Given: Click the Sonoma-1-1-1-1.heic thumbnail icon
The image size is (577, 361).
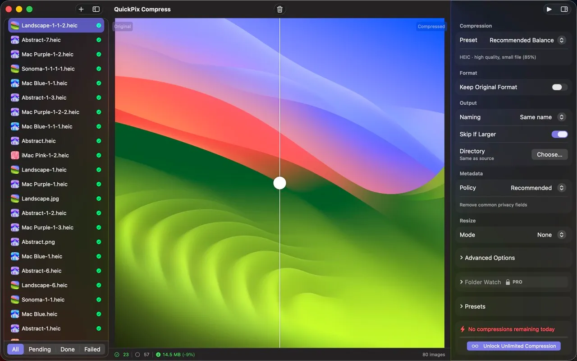Looking at the screenshot, I should click(15, 69).
